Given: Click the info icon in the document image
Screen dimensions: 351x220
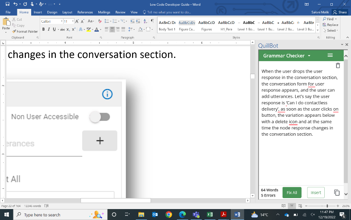Looking at the screenshot, I should 107,94.
